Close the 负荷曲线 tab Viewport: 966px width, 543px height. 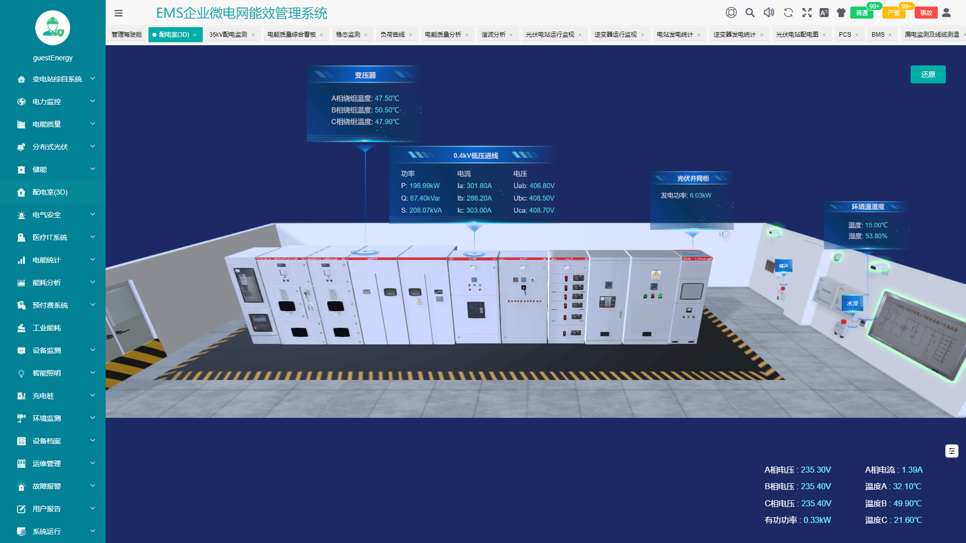411,35
